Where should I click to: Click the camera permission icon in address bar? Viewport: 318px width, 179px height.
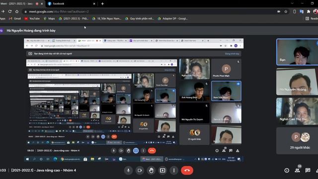[279, 11]
